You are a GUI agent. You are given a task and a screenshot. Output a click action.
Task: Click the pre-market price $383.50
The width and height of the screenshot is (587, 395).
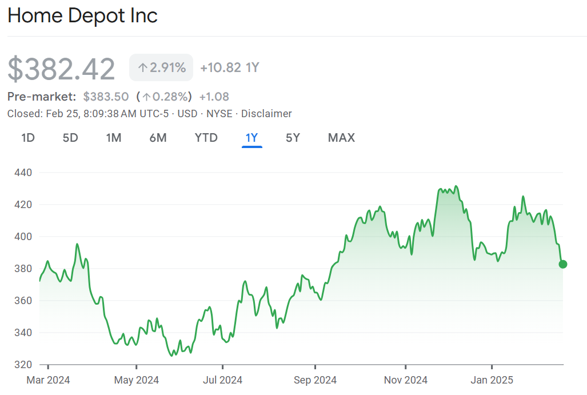[106, 97]
